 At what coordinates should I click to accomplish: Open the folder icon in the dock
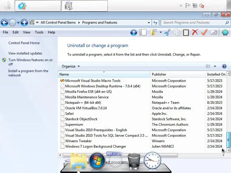click(79, 161)
